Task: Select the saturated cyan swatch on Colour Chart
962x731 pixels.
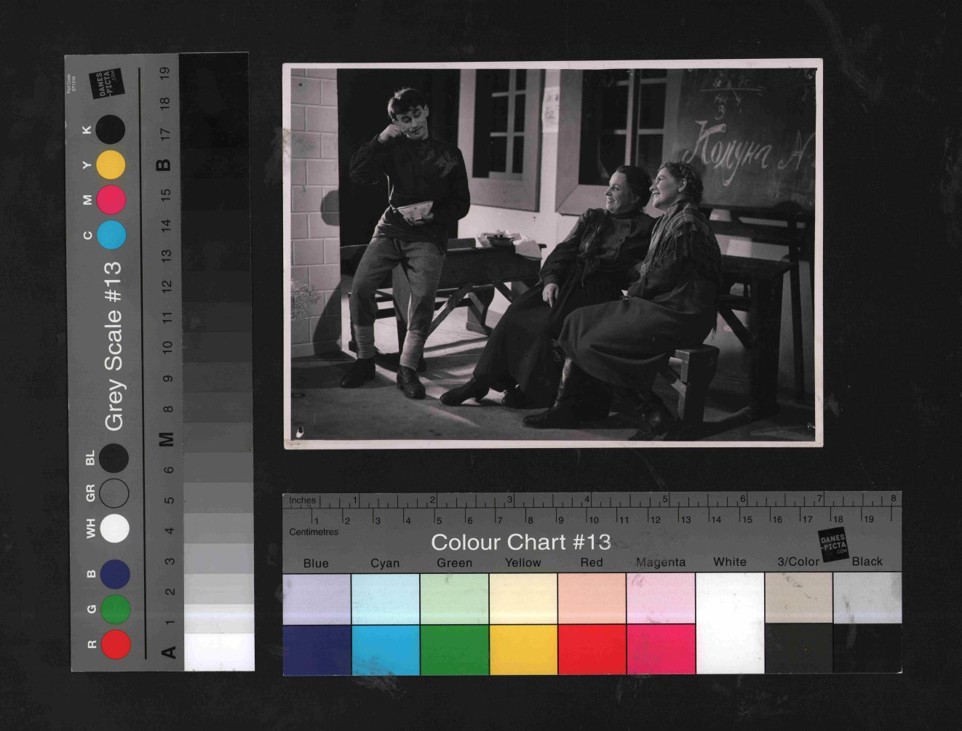Action: pos(385,650)
